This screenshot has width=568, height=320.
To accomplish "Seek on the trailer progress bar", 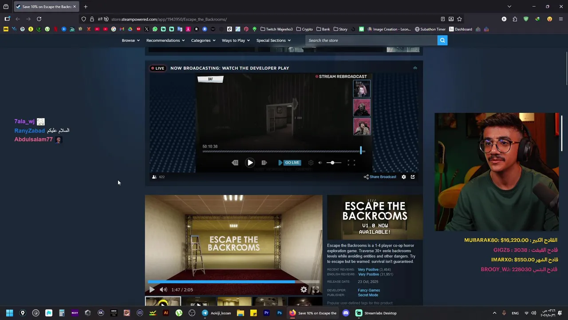I will click(x=233, y=282).
